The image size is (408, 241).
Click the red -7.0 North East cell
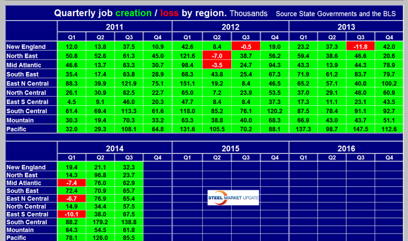pyautogui.click(x=216, y=56)
